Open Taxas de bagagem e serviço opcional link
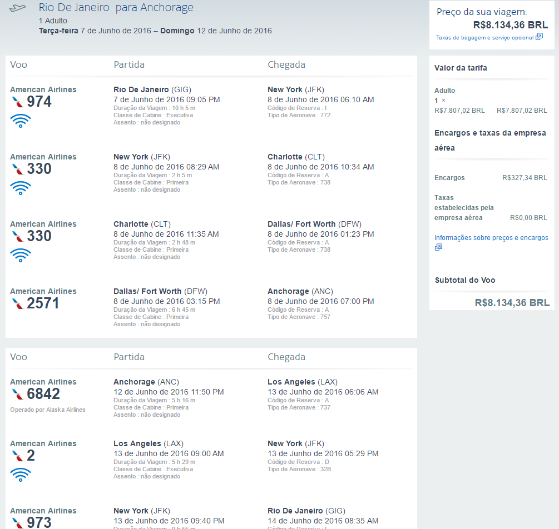 pos(485,38)
